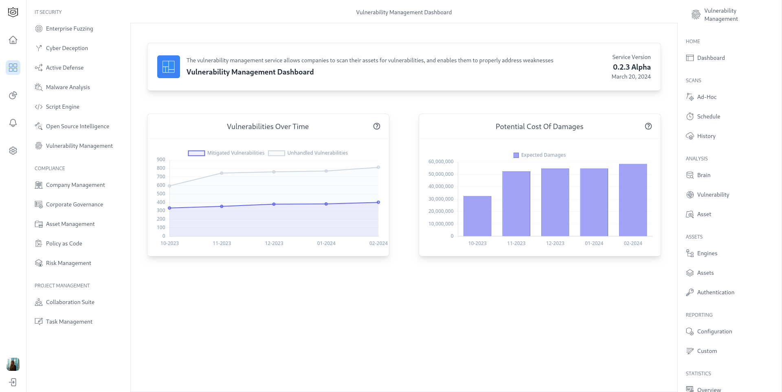Expand the Vulnerabilities Over Time help tooltip

pos(377,126)
